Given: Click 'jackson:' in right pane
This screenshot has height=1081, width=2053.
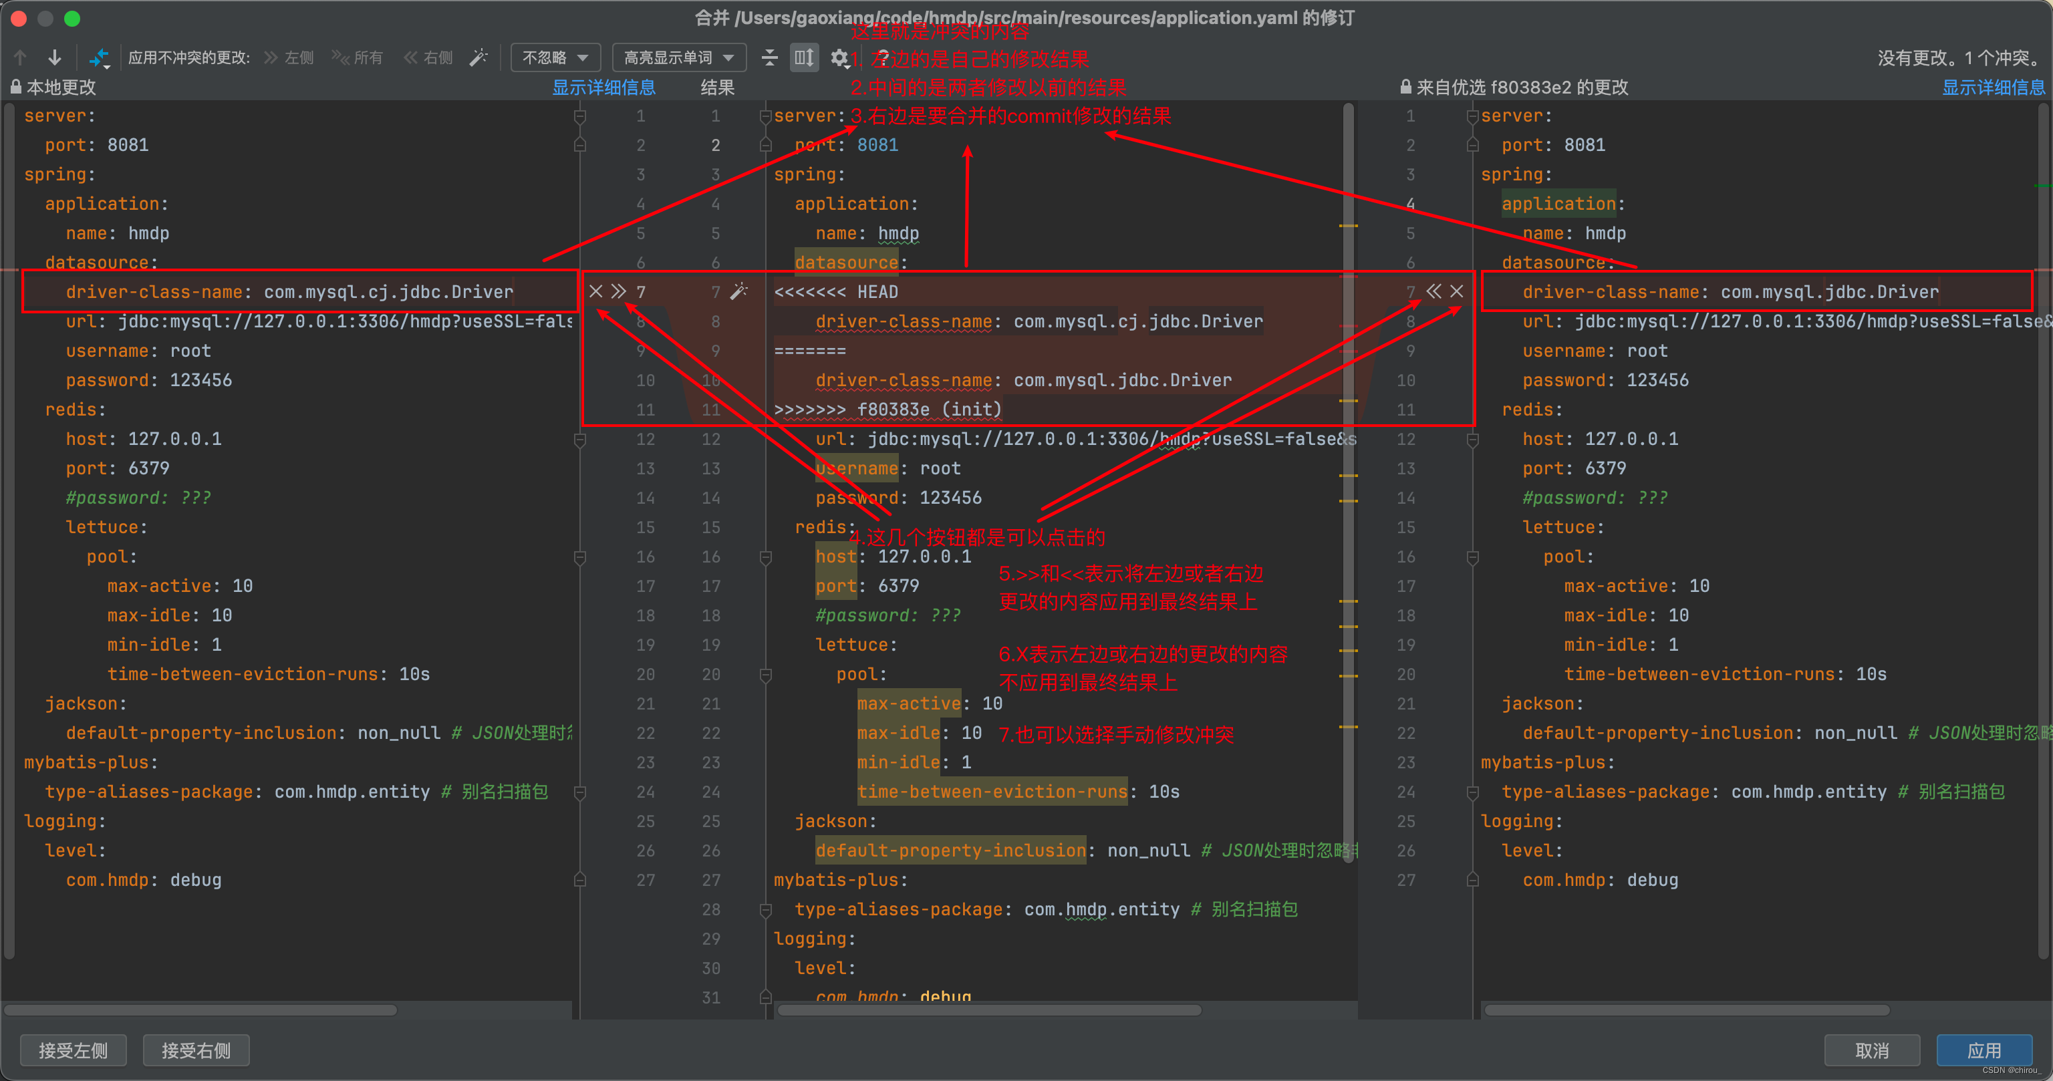Looking at the screenshot, I should pyautogui.click(x=1543, y=704).
